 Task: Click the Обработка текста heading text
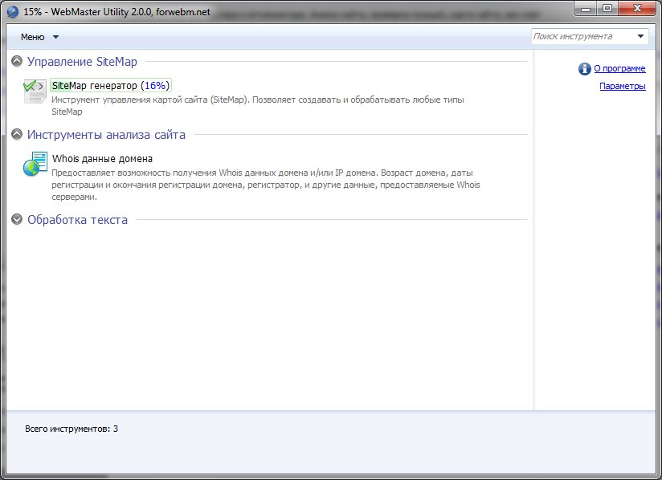(77, 220)
